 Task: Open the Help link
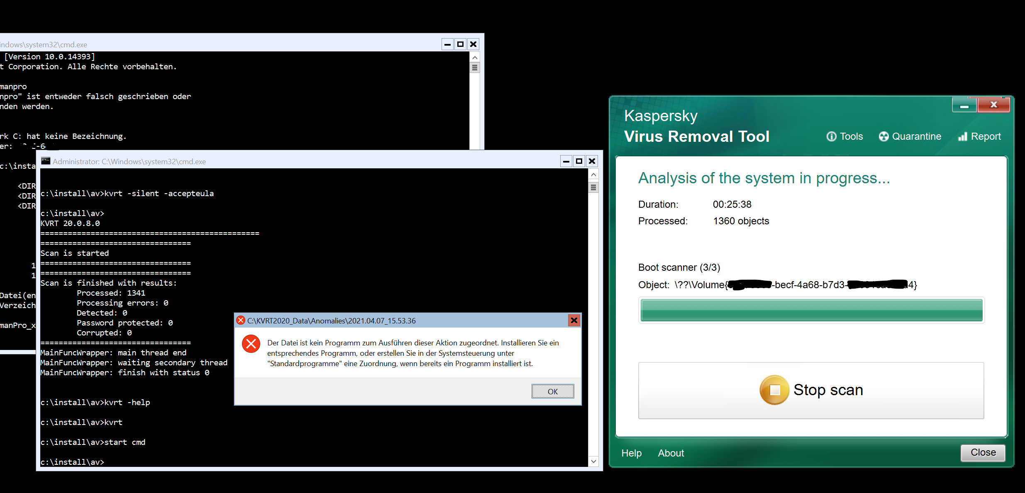click(x=631, y=453)
